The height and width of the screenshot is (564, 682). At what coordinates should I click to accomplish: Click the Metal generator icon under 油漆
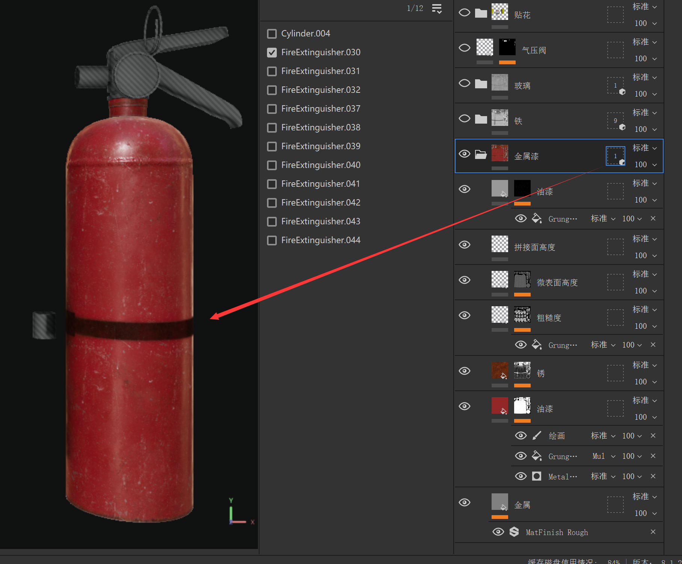click(x=537, y=476)
